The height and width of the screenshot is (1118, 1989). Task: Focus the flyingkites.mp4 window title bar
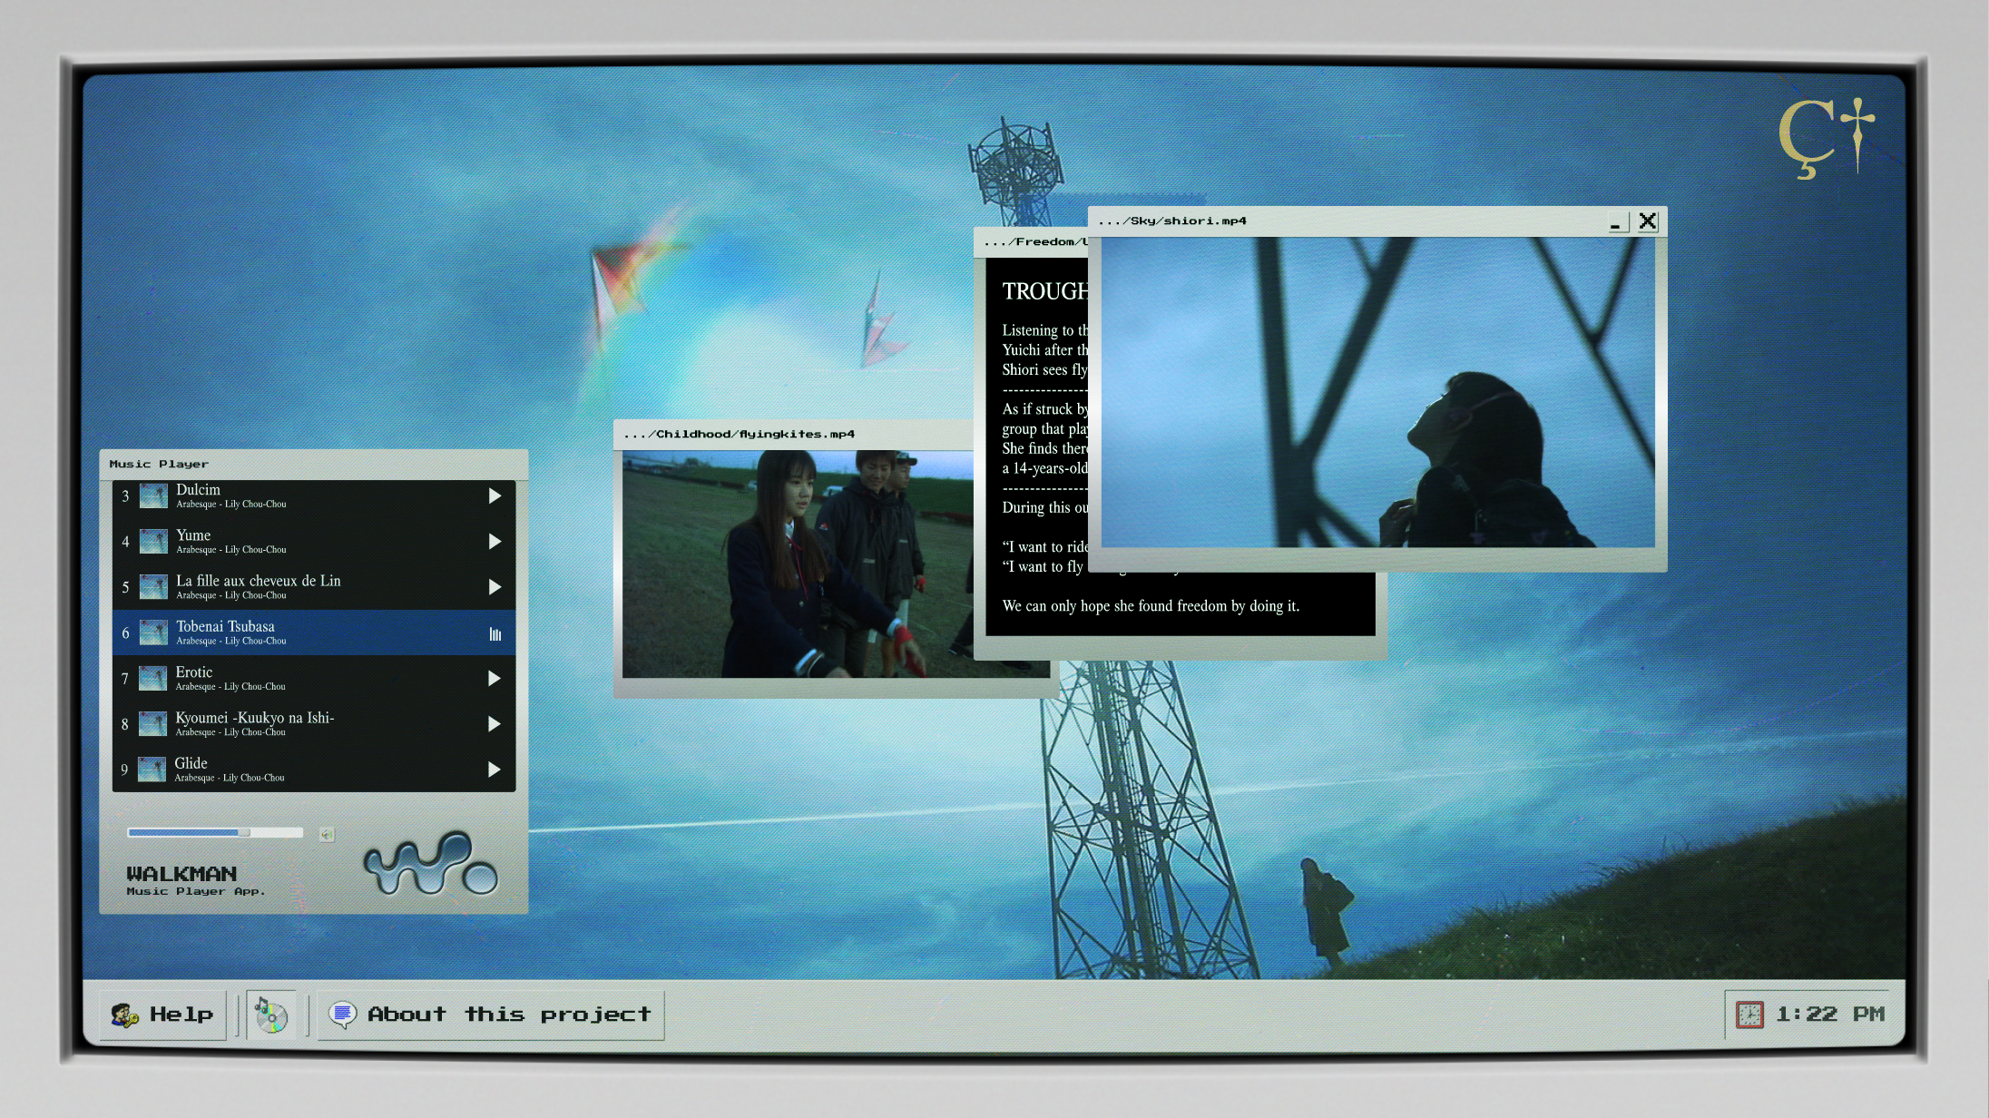point(794,434)
